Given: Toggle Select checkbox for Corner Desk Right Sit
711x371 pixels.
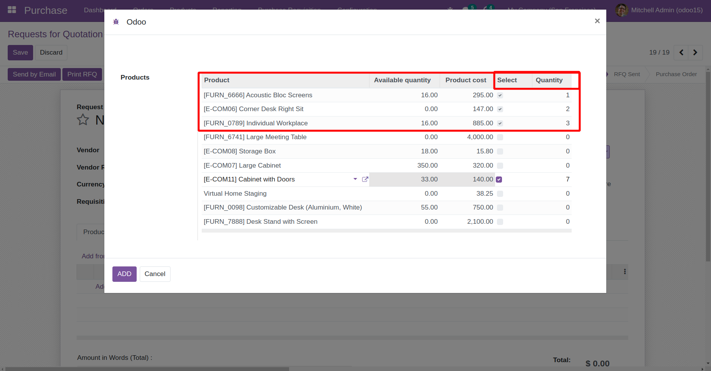Looking at the screenshot, I should click(500, 109).
